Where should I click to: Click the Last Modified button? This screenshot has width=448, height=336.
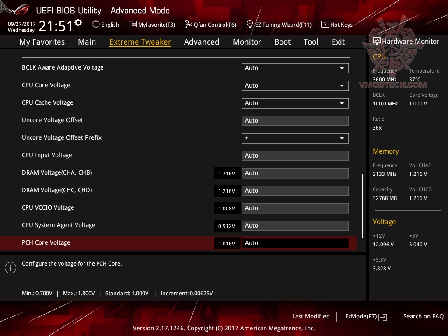(x=311, y=316)
